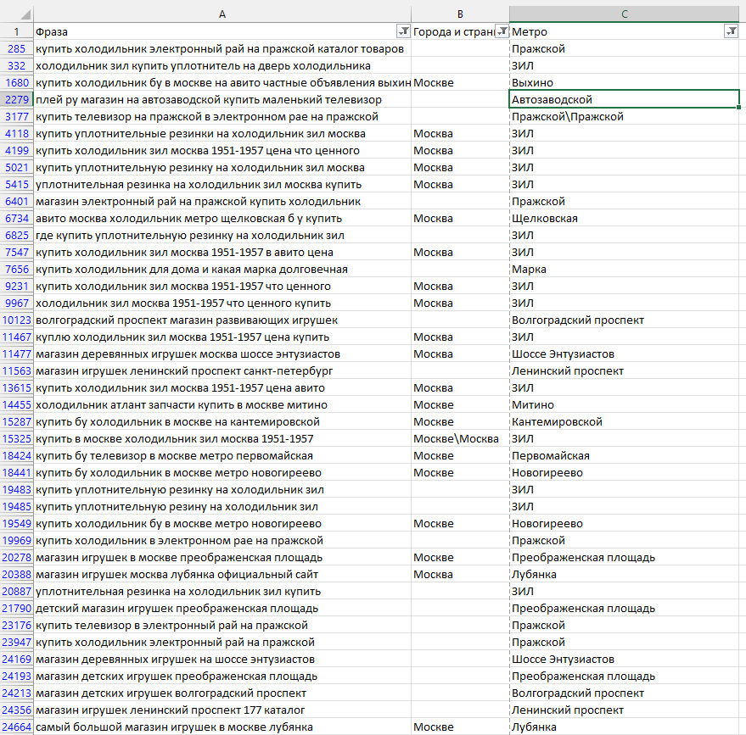Open filter dropdown for Метро column
The height and width of the screenshot is (735, 746).
point(731,31)
